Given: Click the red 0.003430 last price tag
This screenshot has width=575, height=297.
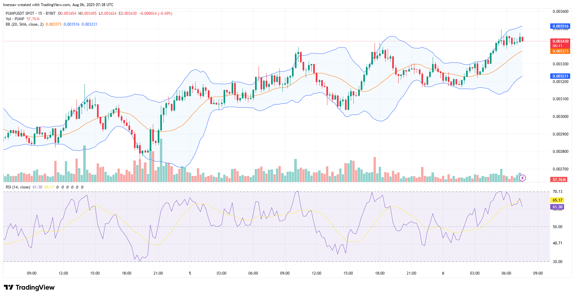Looking at the screenshot, I should pyautogui.click(x=560, y=41).
